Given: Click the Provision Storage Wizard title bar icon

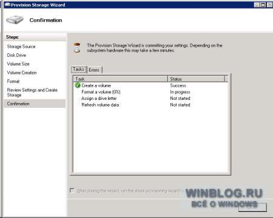Looking at the screenshot, I should point(7,5).
